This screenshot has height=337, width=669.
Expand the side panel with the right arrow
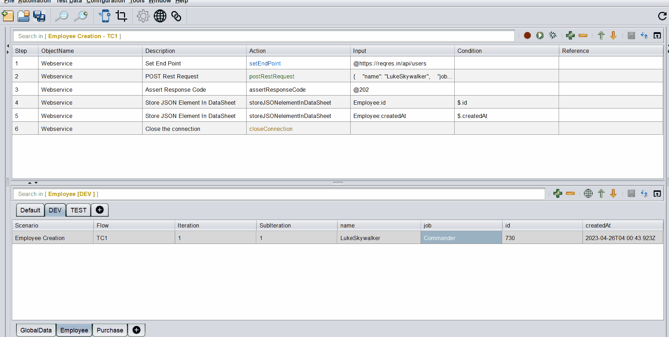8,52
